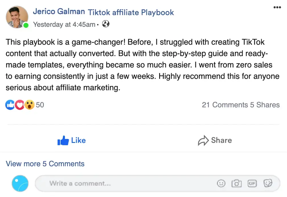The height and width of the screenshot is (197, 287).
Task: Click the red heart reaction icon
Action: [20, 105]
